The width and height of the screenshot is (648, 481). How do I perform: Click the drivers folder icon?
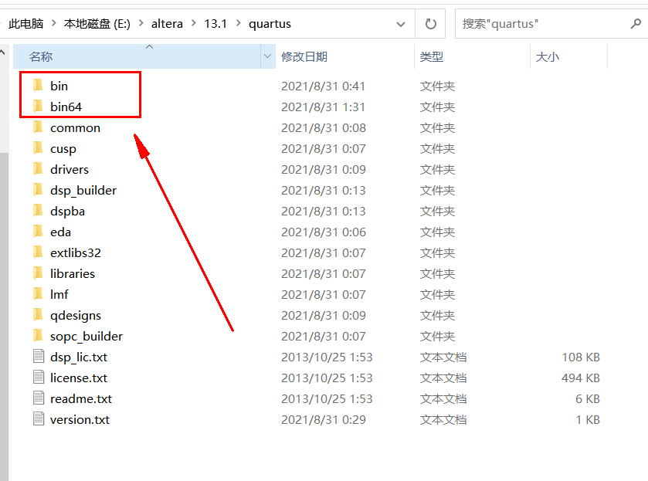click(39, 169)
